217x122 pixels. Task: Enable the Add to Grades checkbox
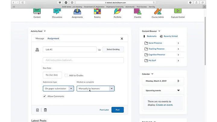coord(66,75)
